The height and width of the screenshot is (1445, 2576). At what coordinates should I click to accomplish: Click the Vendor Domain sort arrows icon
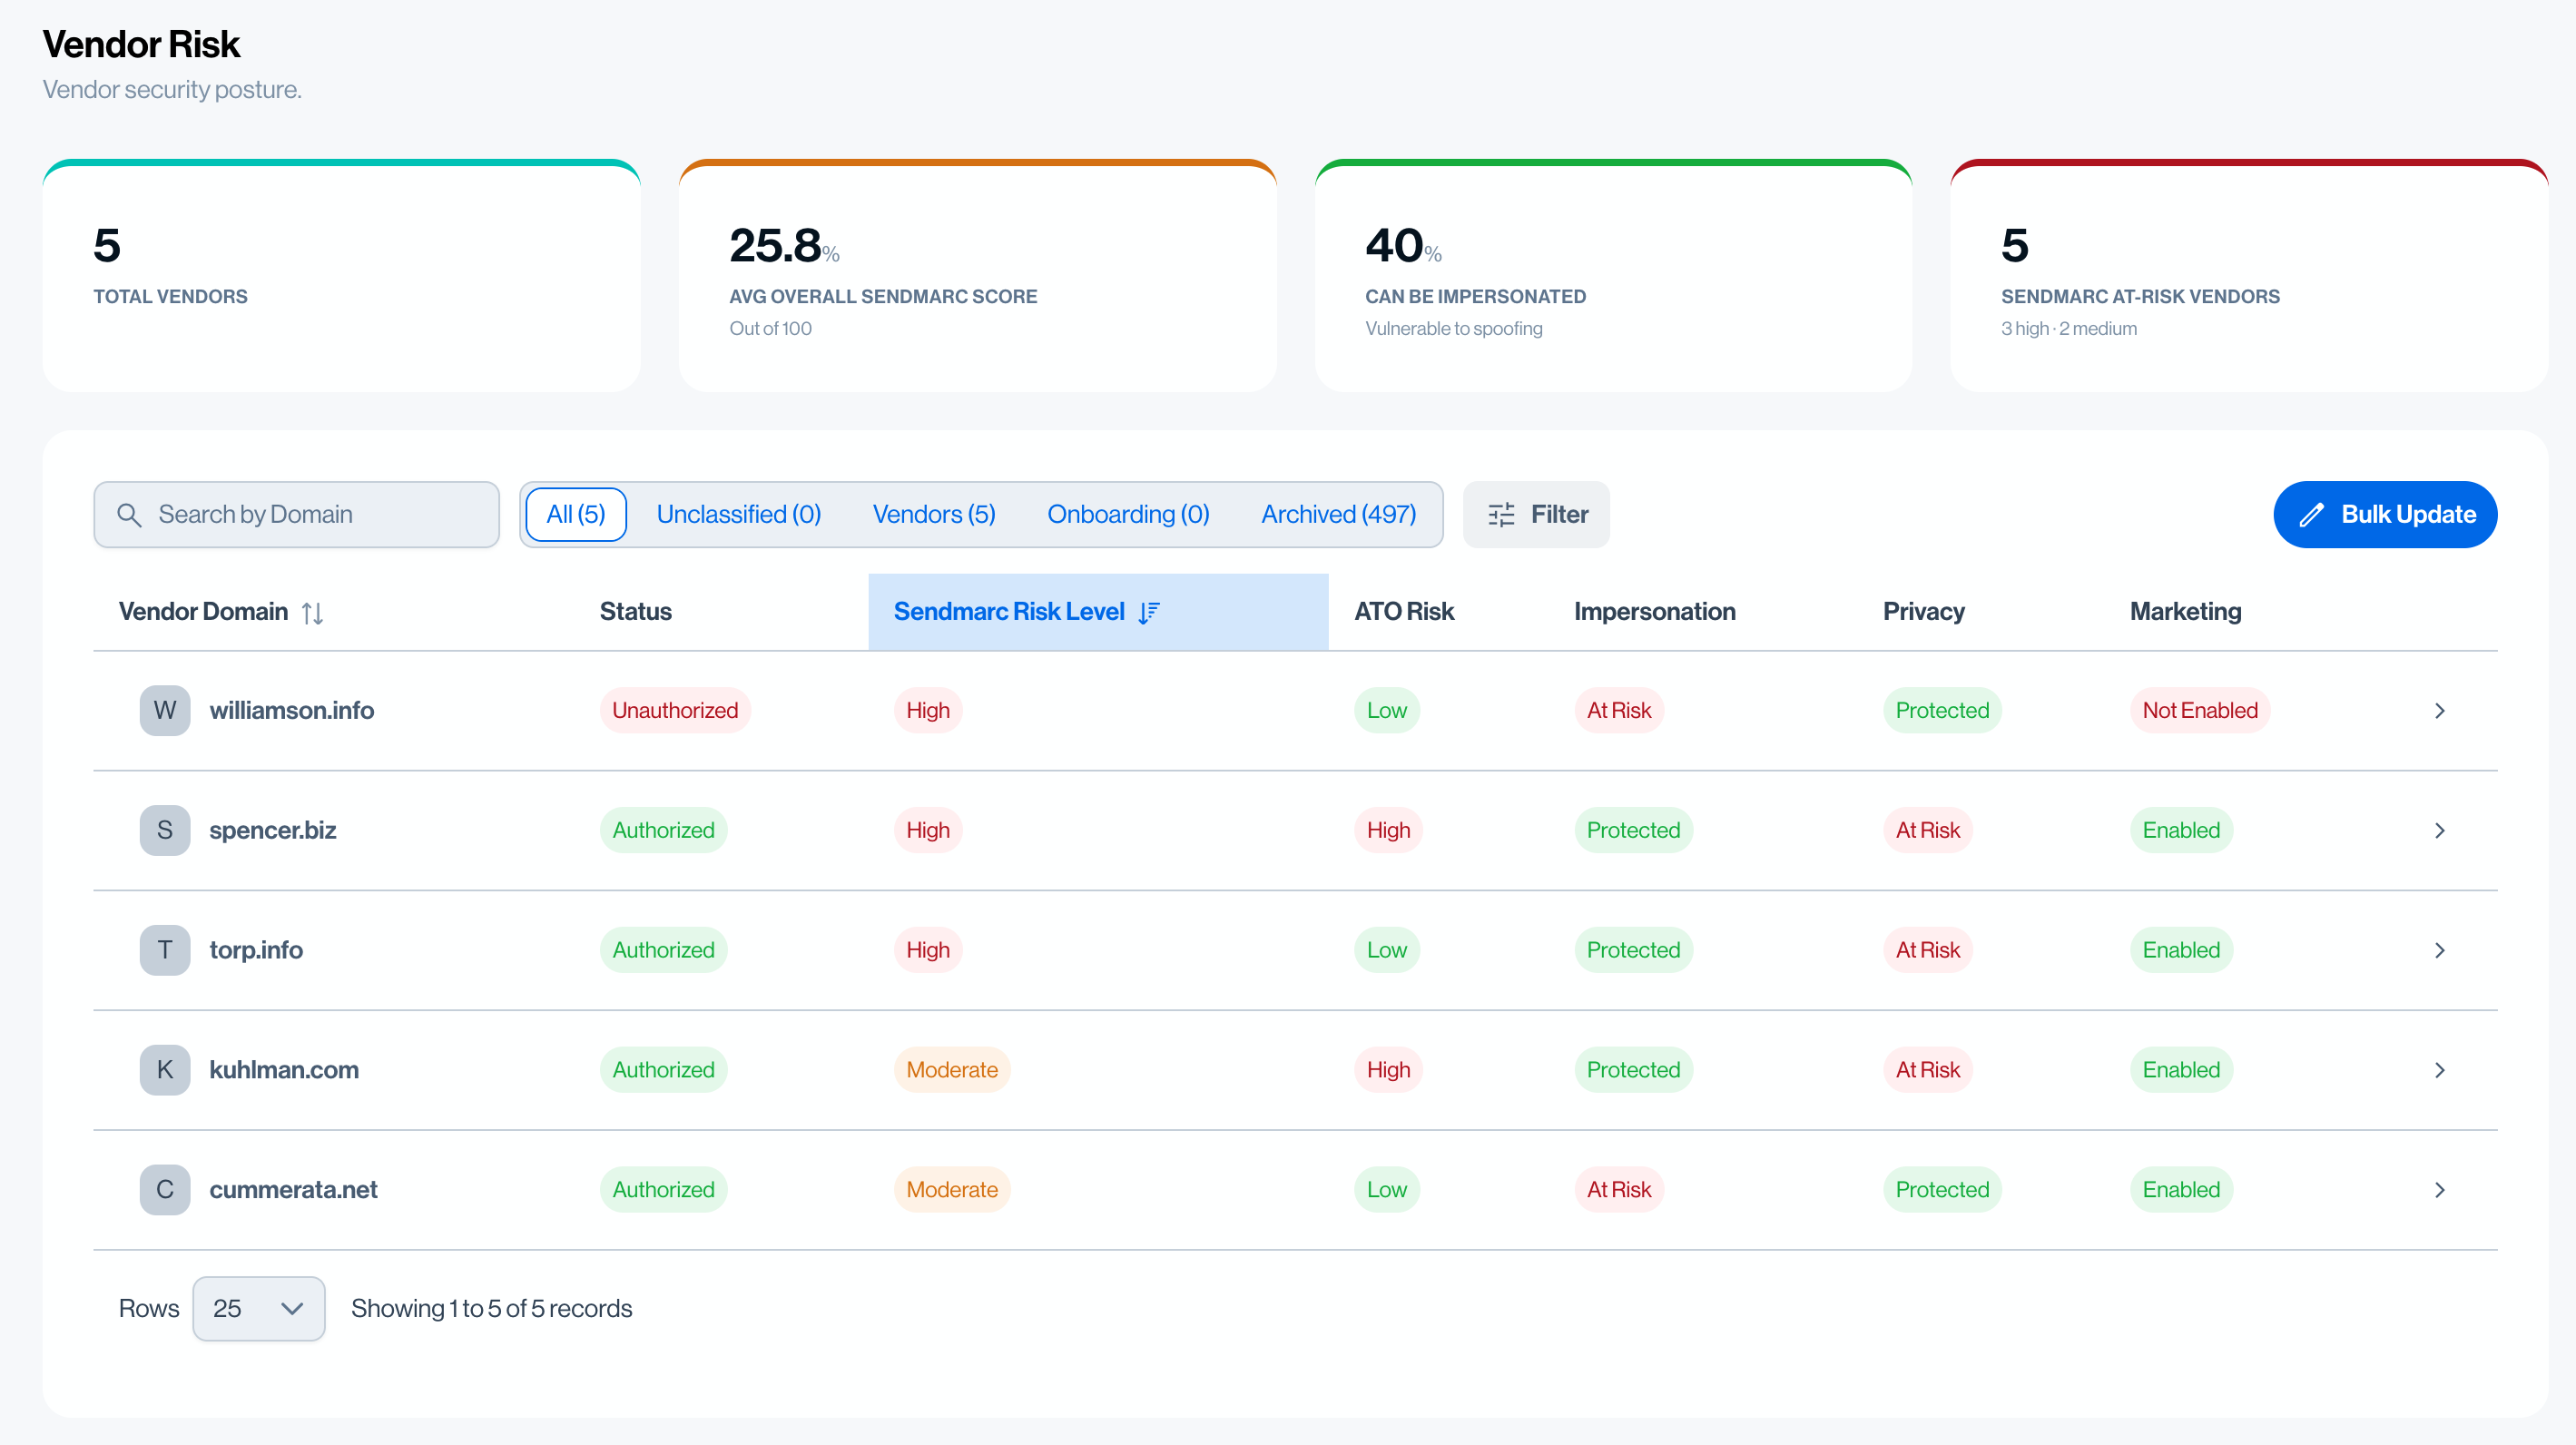click(312, 612)
